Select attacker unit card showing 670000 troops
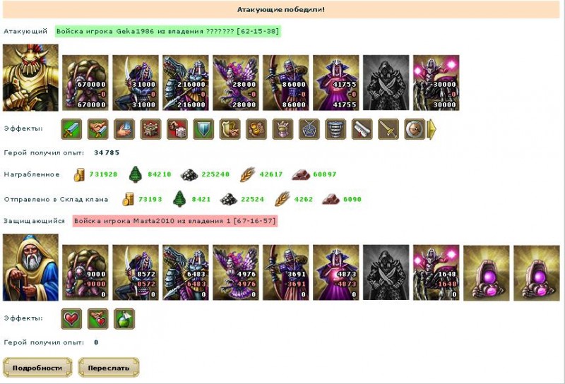The height and width of the screenshot is (384, 565). click(85, 83)
